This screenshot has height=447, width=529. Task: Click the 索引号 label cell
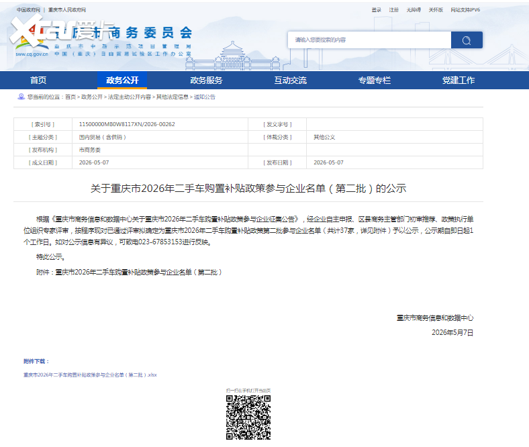[x=43, y=124]
